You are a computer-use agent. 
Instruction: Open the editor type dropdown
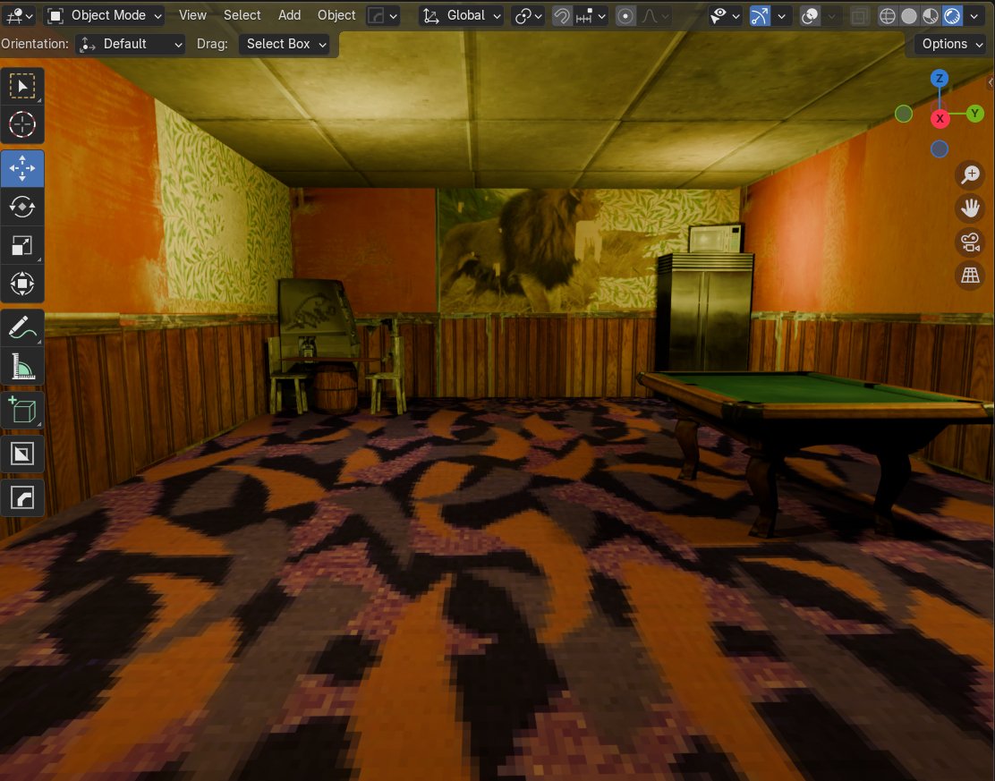tap(18, 16)
